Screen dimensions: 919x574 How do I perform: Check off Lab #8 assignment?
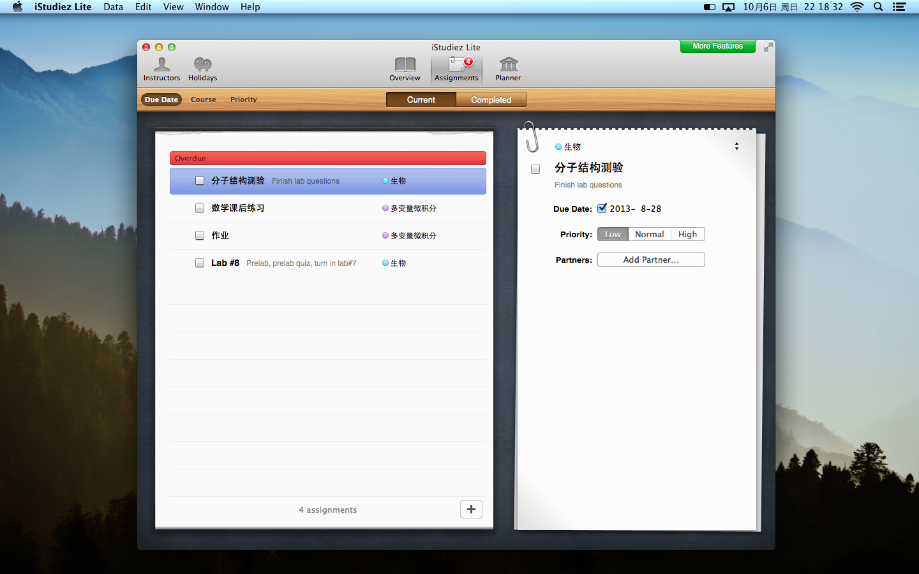point(200,263)
